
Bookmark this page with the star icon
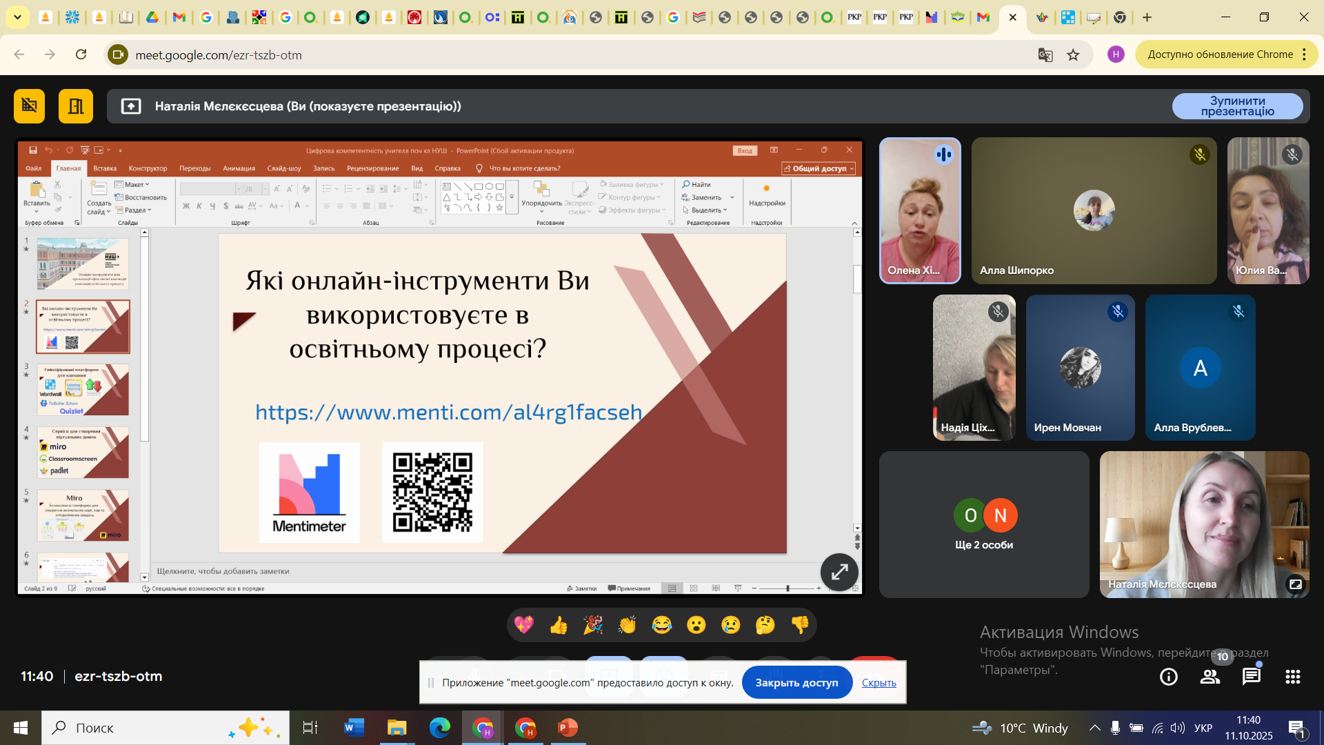[1073, 54]
